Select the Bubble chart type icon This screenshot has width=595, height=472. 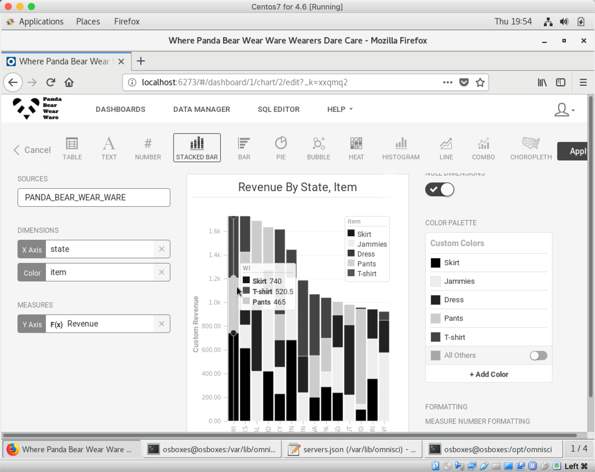(318, 148)
